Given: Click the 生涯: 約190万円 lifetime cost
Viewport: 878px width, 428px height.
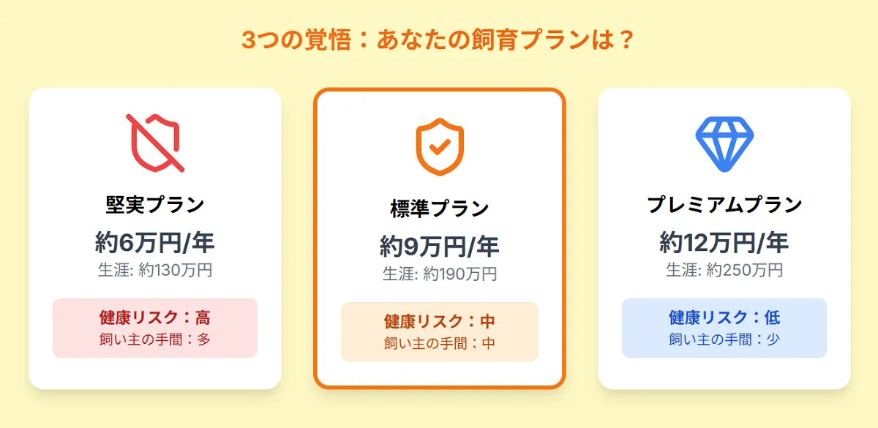Looking at the screenshot, I should (x=440, y=274).
